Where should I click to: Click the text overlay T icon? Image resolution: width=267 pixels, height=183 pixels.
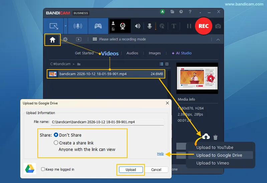point(174,26)
